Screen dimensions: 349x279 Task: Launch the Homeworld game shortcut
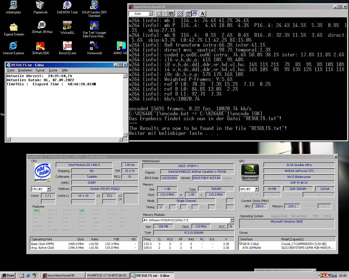point(94,48)
